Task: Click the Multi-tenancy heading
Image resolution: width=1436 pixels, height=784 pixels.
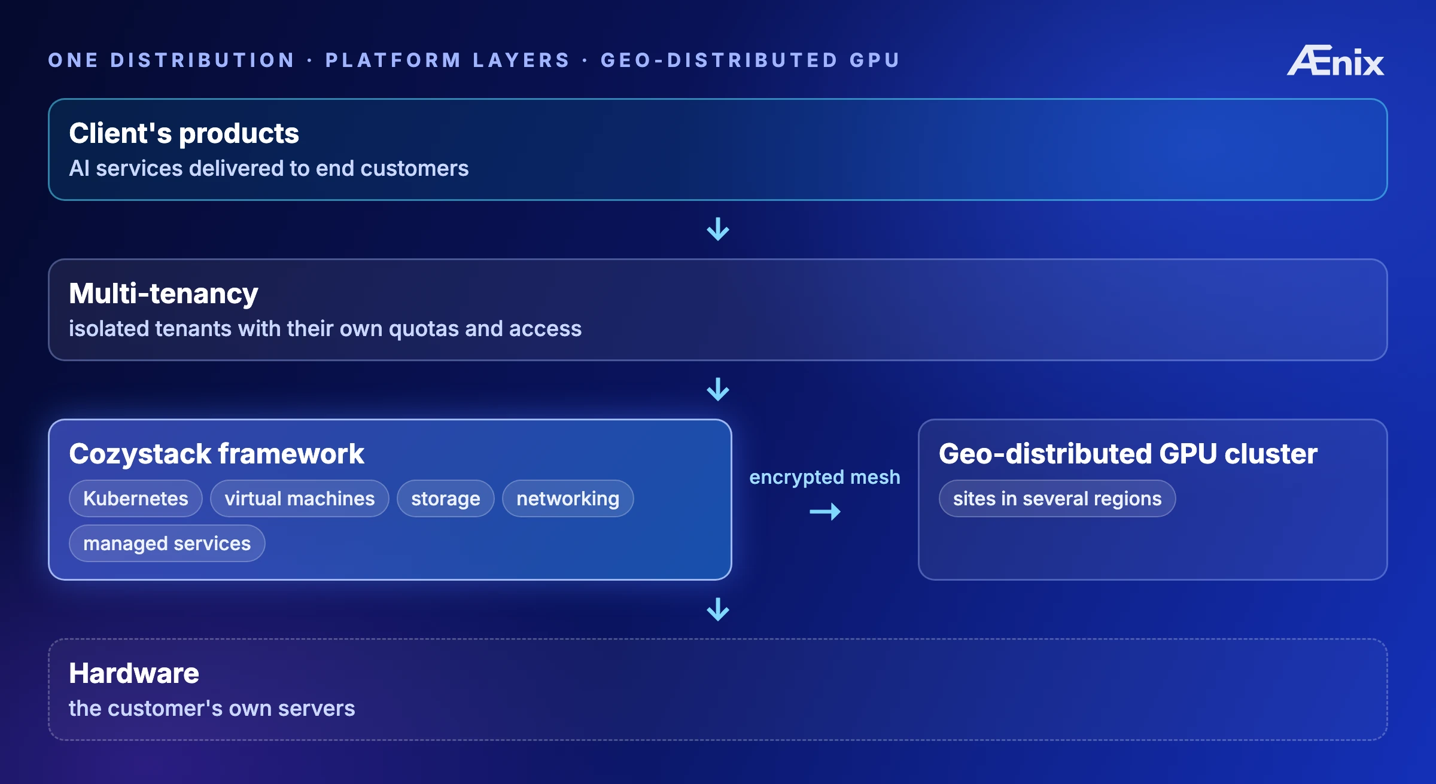Action: tap(163, 293)
